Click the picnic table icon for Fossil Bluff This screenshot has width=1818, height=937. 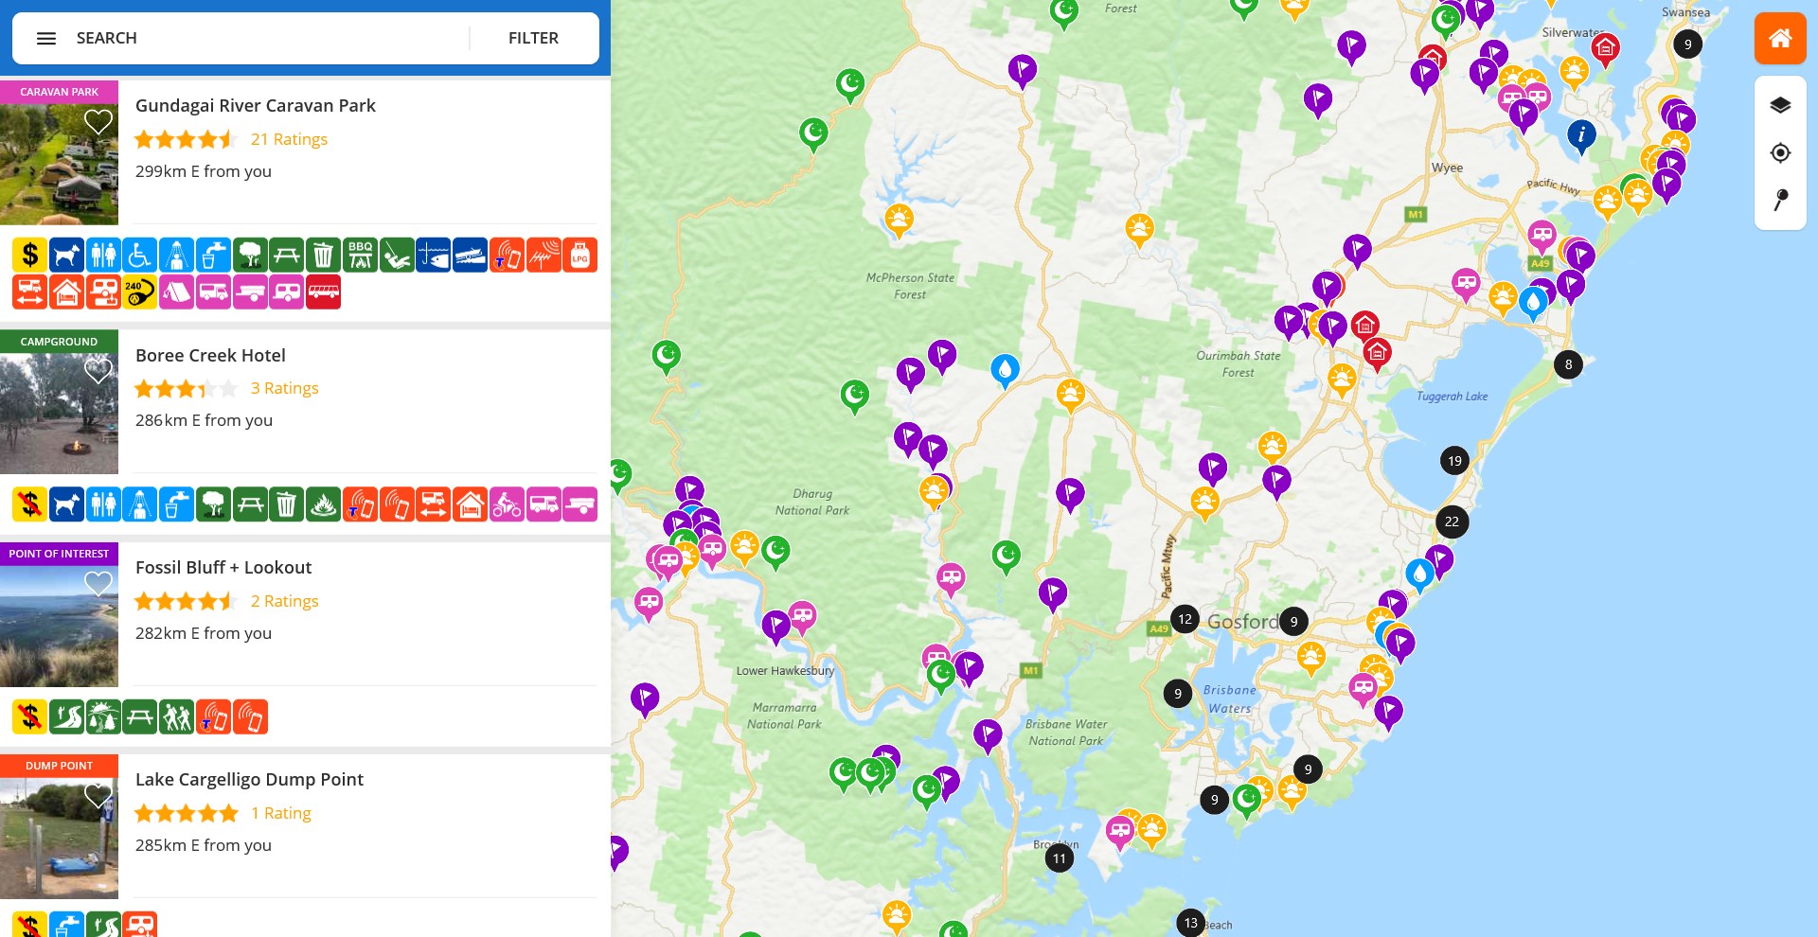[139, 717]
